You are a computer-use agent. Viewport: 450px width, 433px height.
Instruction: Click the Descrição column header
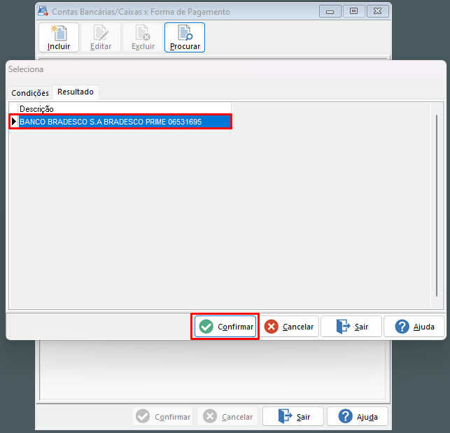tap(125, 109)
